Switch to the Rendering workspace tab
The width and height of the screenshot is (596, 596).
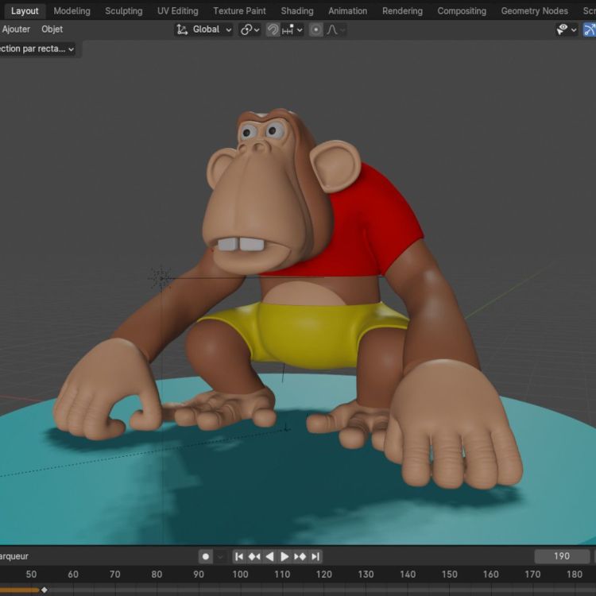coord(402,11)
